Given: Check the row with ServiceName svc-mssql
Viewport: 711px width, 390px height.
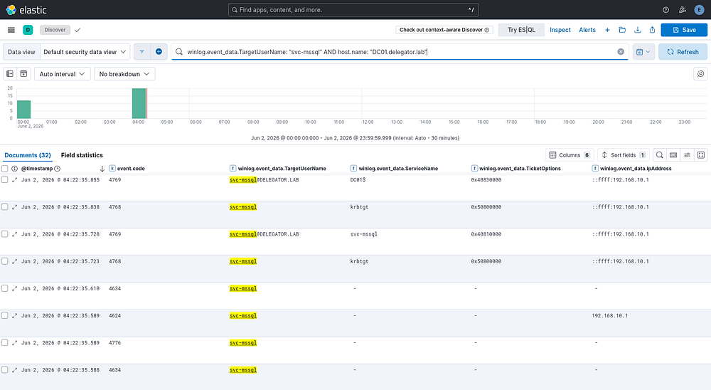Looking at the screenshot, I should [x=4, y=234].
